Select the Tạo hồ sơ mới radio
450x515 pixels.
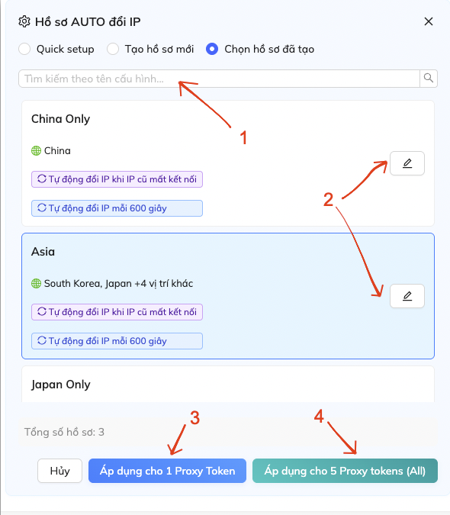pos(113,49)
